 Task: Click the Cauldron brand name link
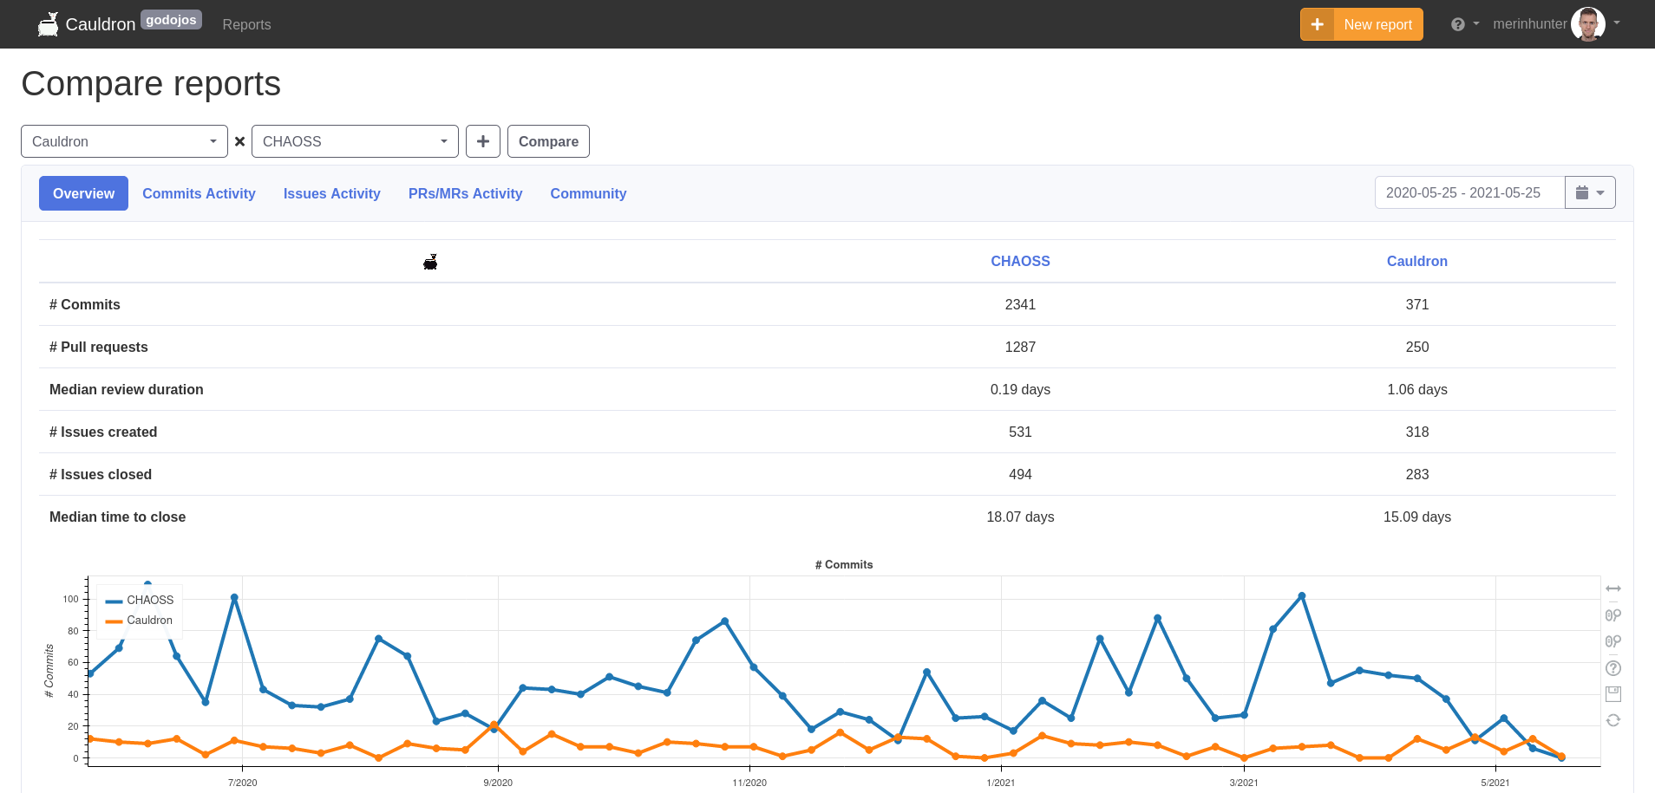pos(101,24)
